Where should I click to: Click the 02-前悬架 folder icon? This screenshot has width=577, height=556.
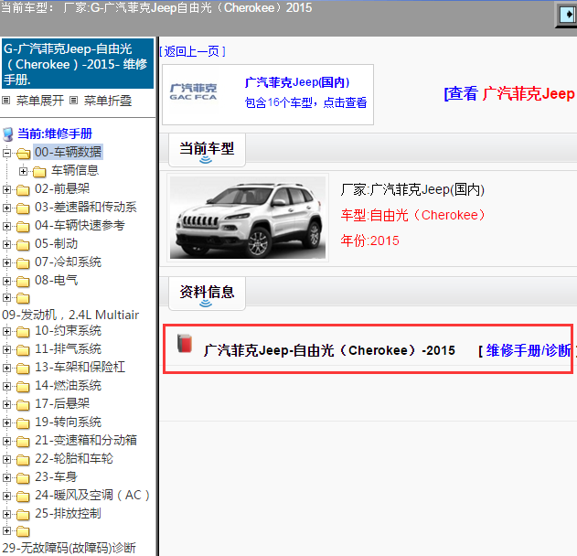(23, 189)
